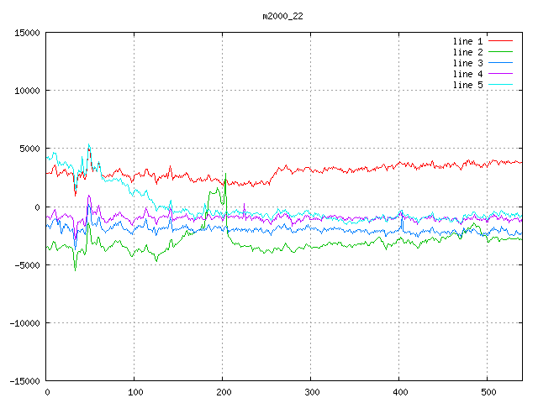This screenshot has height=403, width=538.
Task: Click the 100 x-axis tick label
Action: pos(134,392)
